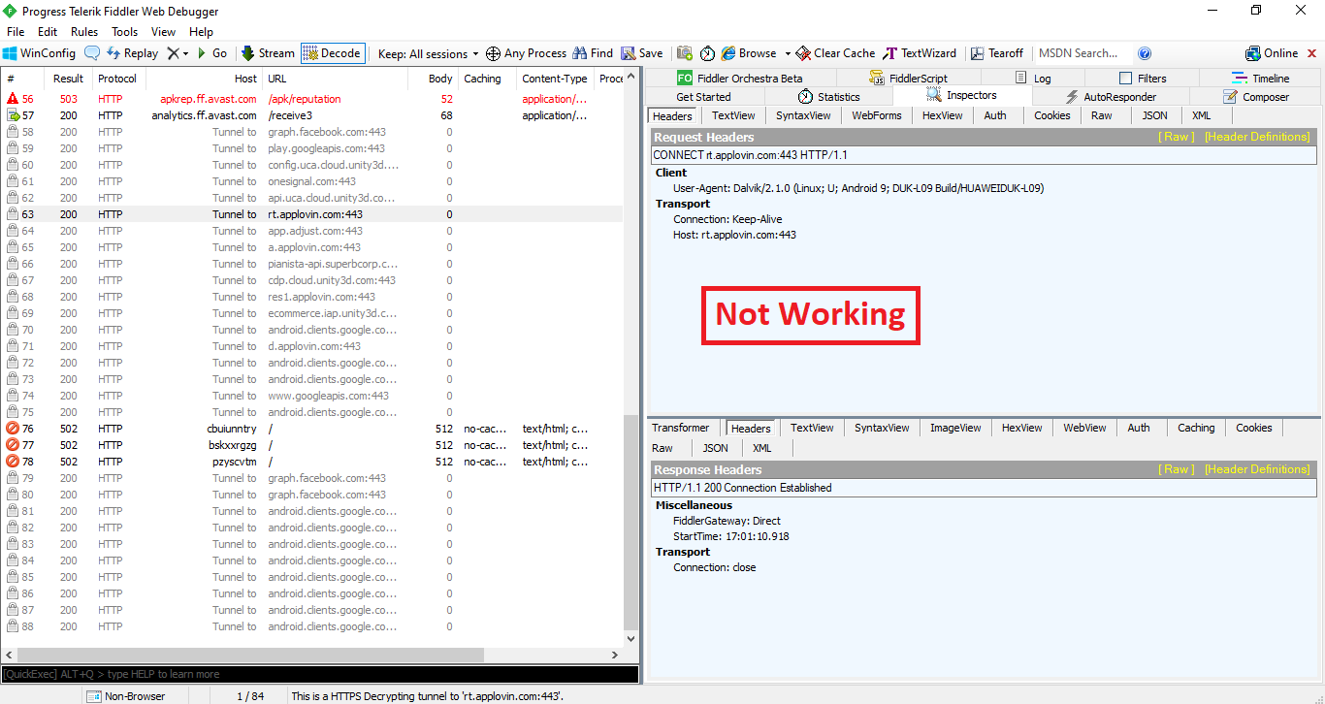This screenshot has height=704, width=1325.
Task: Open Header Definitions link in Request Headers
Action: coord(1257,137)
